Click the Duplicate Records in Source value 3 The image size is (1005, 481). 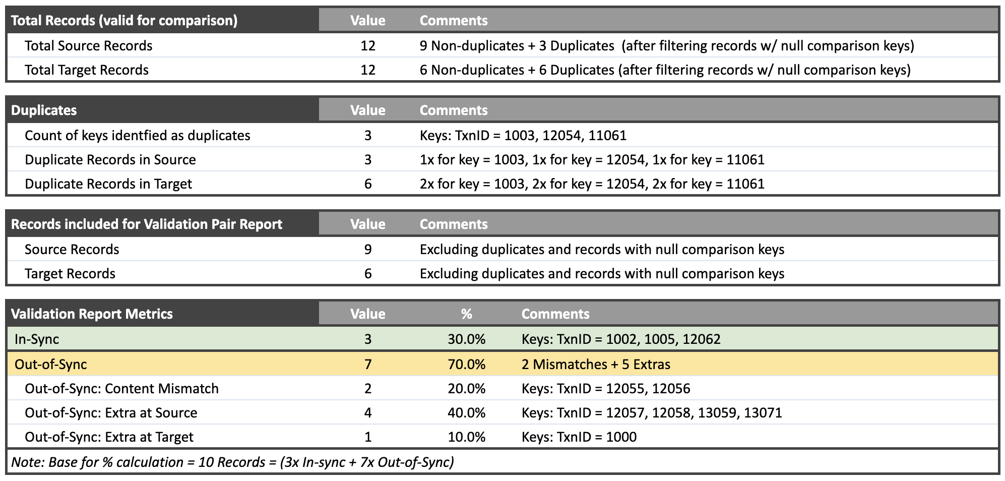368,159
